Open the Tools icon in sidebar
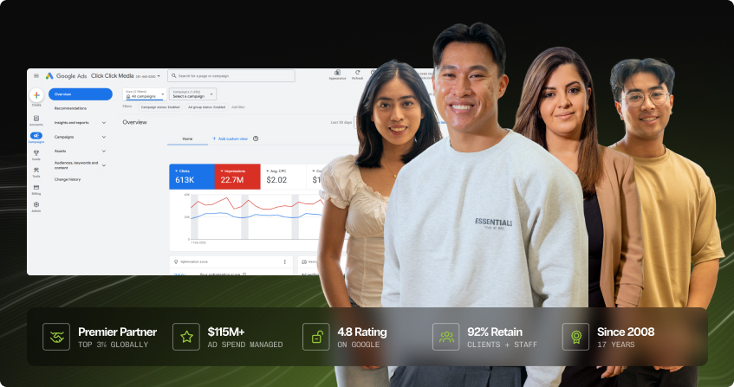 (36, 171)
